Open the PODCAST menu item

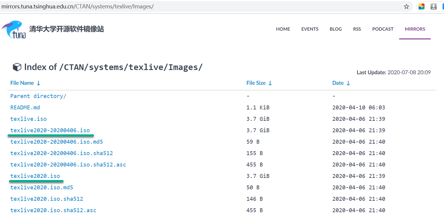tap(383, 29)
